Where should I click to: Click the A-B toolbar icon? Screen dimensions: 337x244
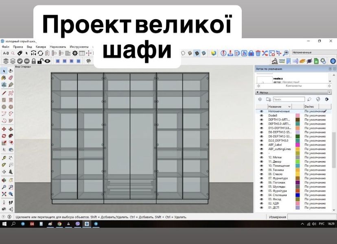6,53
